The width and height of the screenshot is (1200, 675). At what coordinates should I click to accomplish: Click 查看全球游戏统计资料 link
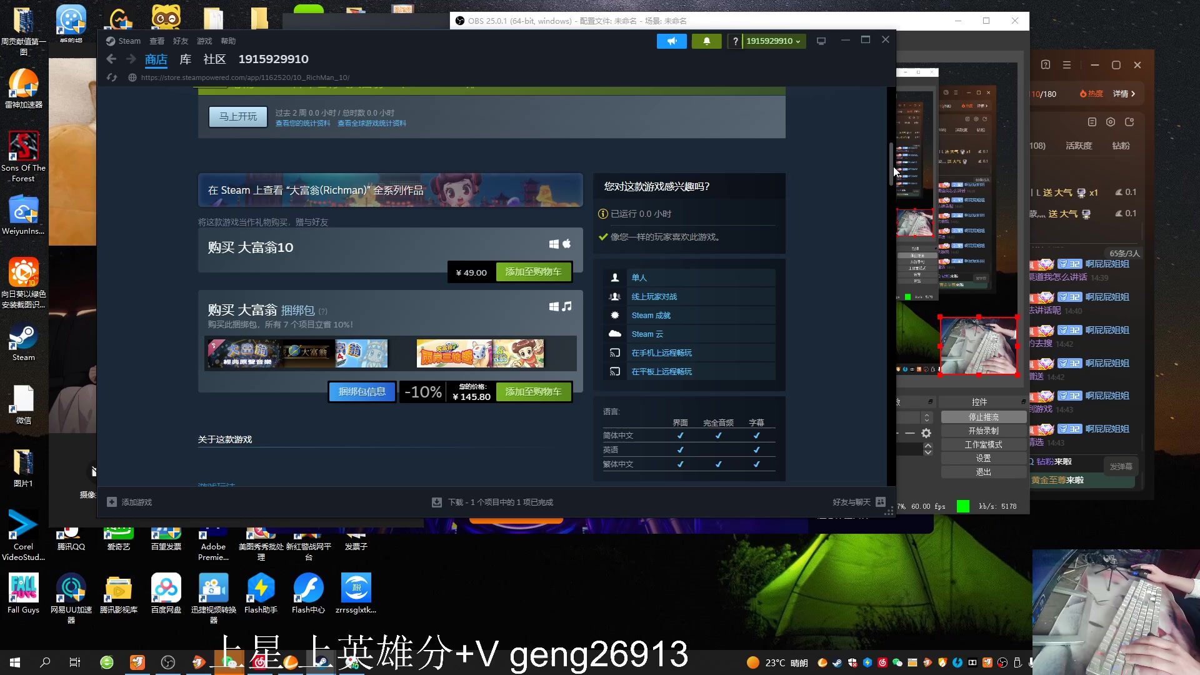click(x=371, y=123)
